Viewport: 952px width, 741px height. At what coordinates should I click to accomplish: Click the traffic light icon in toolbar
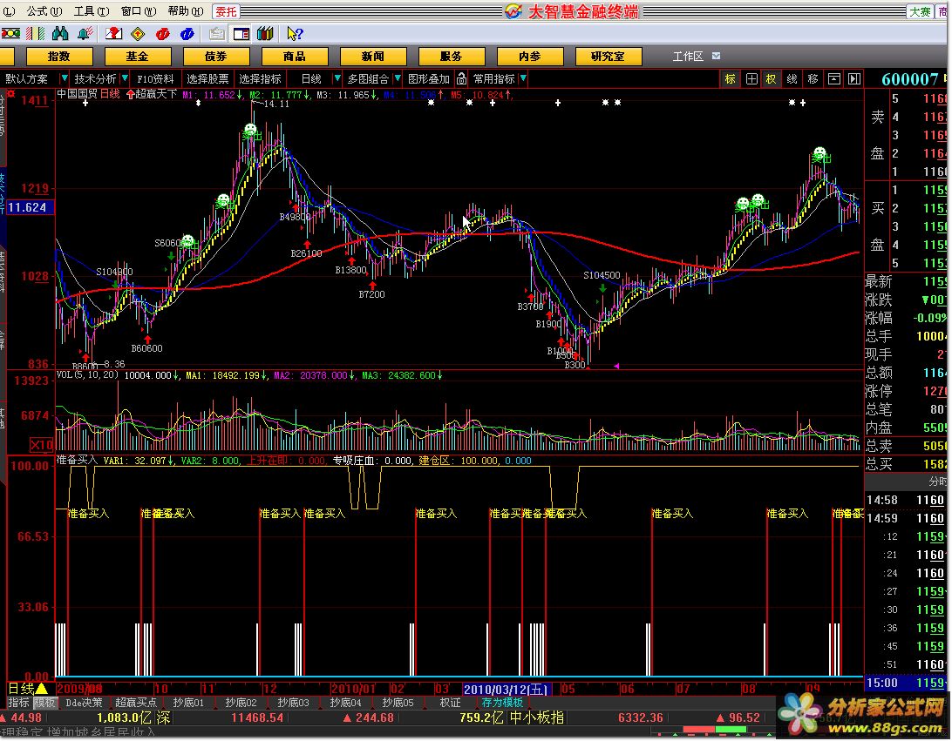tap(11, 34)
